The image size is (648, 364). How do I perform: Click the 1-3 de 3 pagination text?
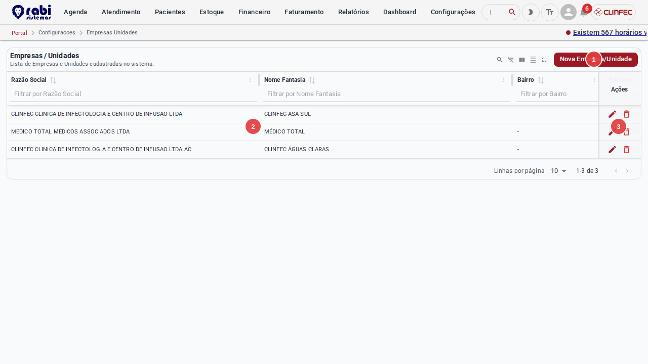(x=587, y=171)
